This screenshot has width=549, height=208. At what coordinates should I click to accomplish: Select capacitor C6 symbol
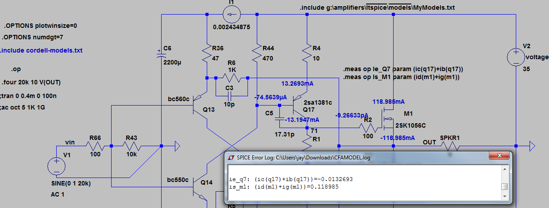[161, 56]
